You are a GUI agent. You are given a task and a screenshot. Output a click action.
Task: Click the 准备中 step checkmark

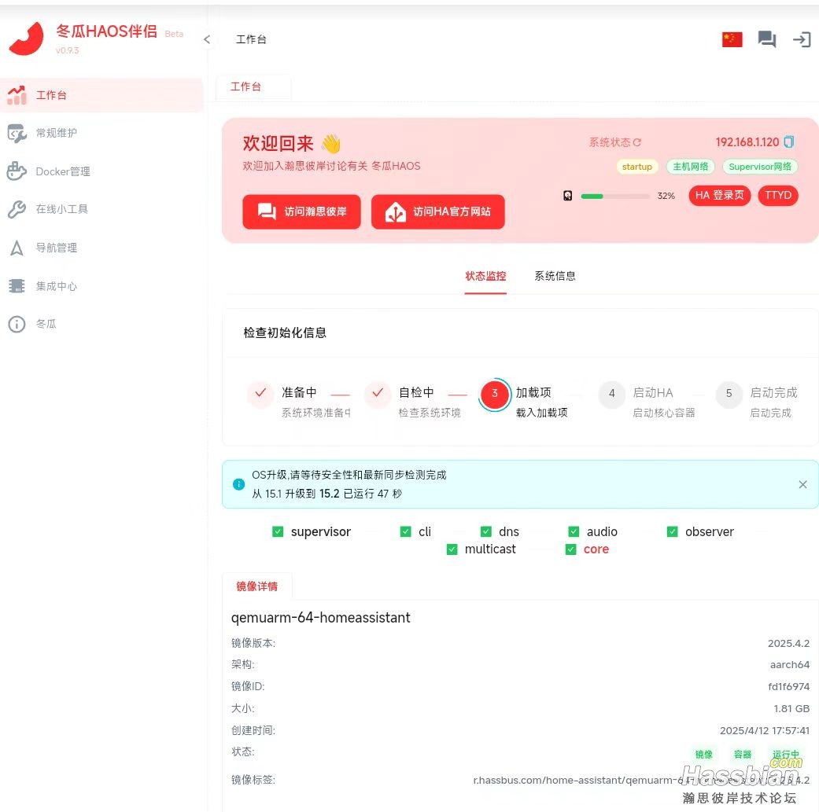[x=260, y=393]
